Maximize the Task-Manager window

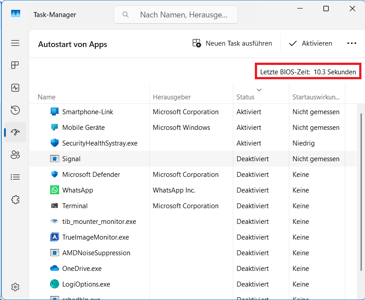point(326,9)
